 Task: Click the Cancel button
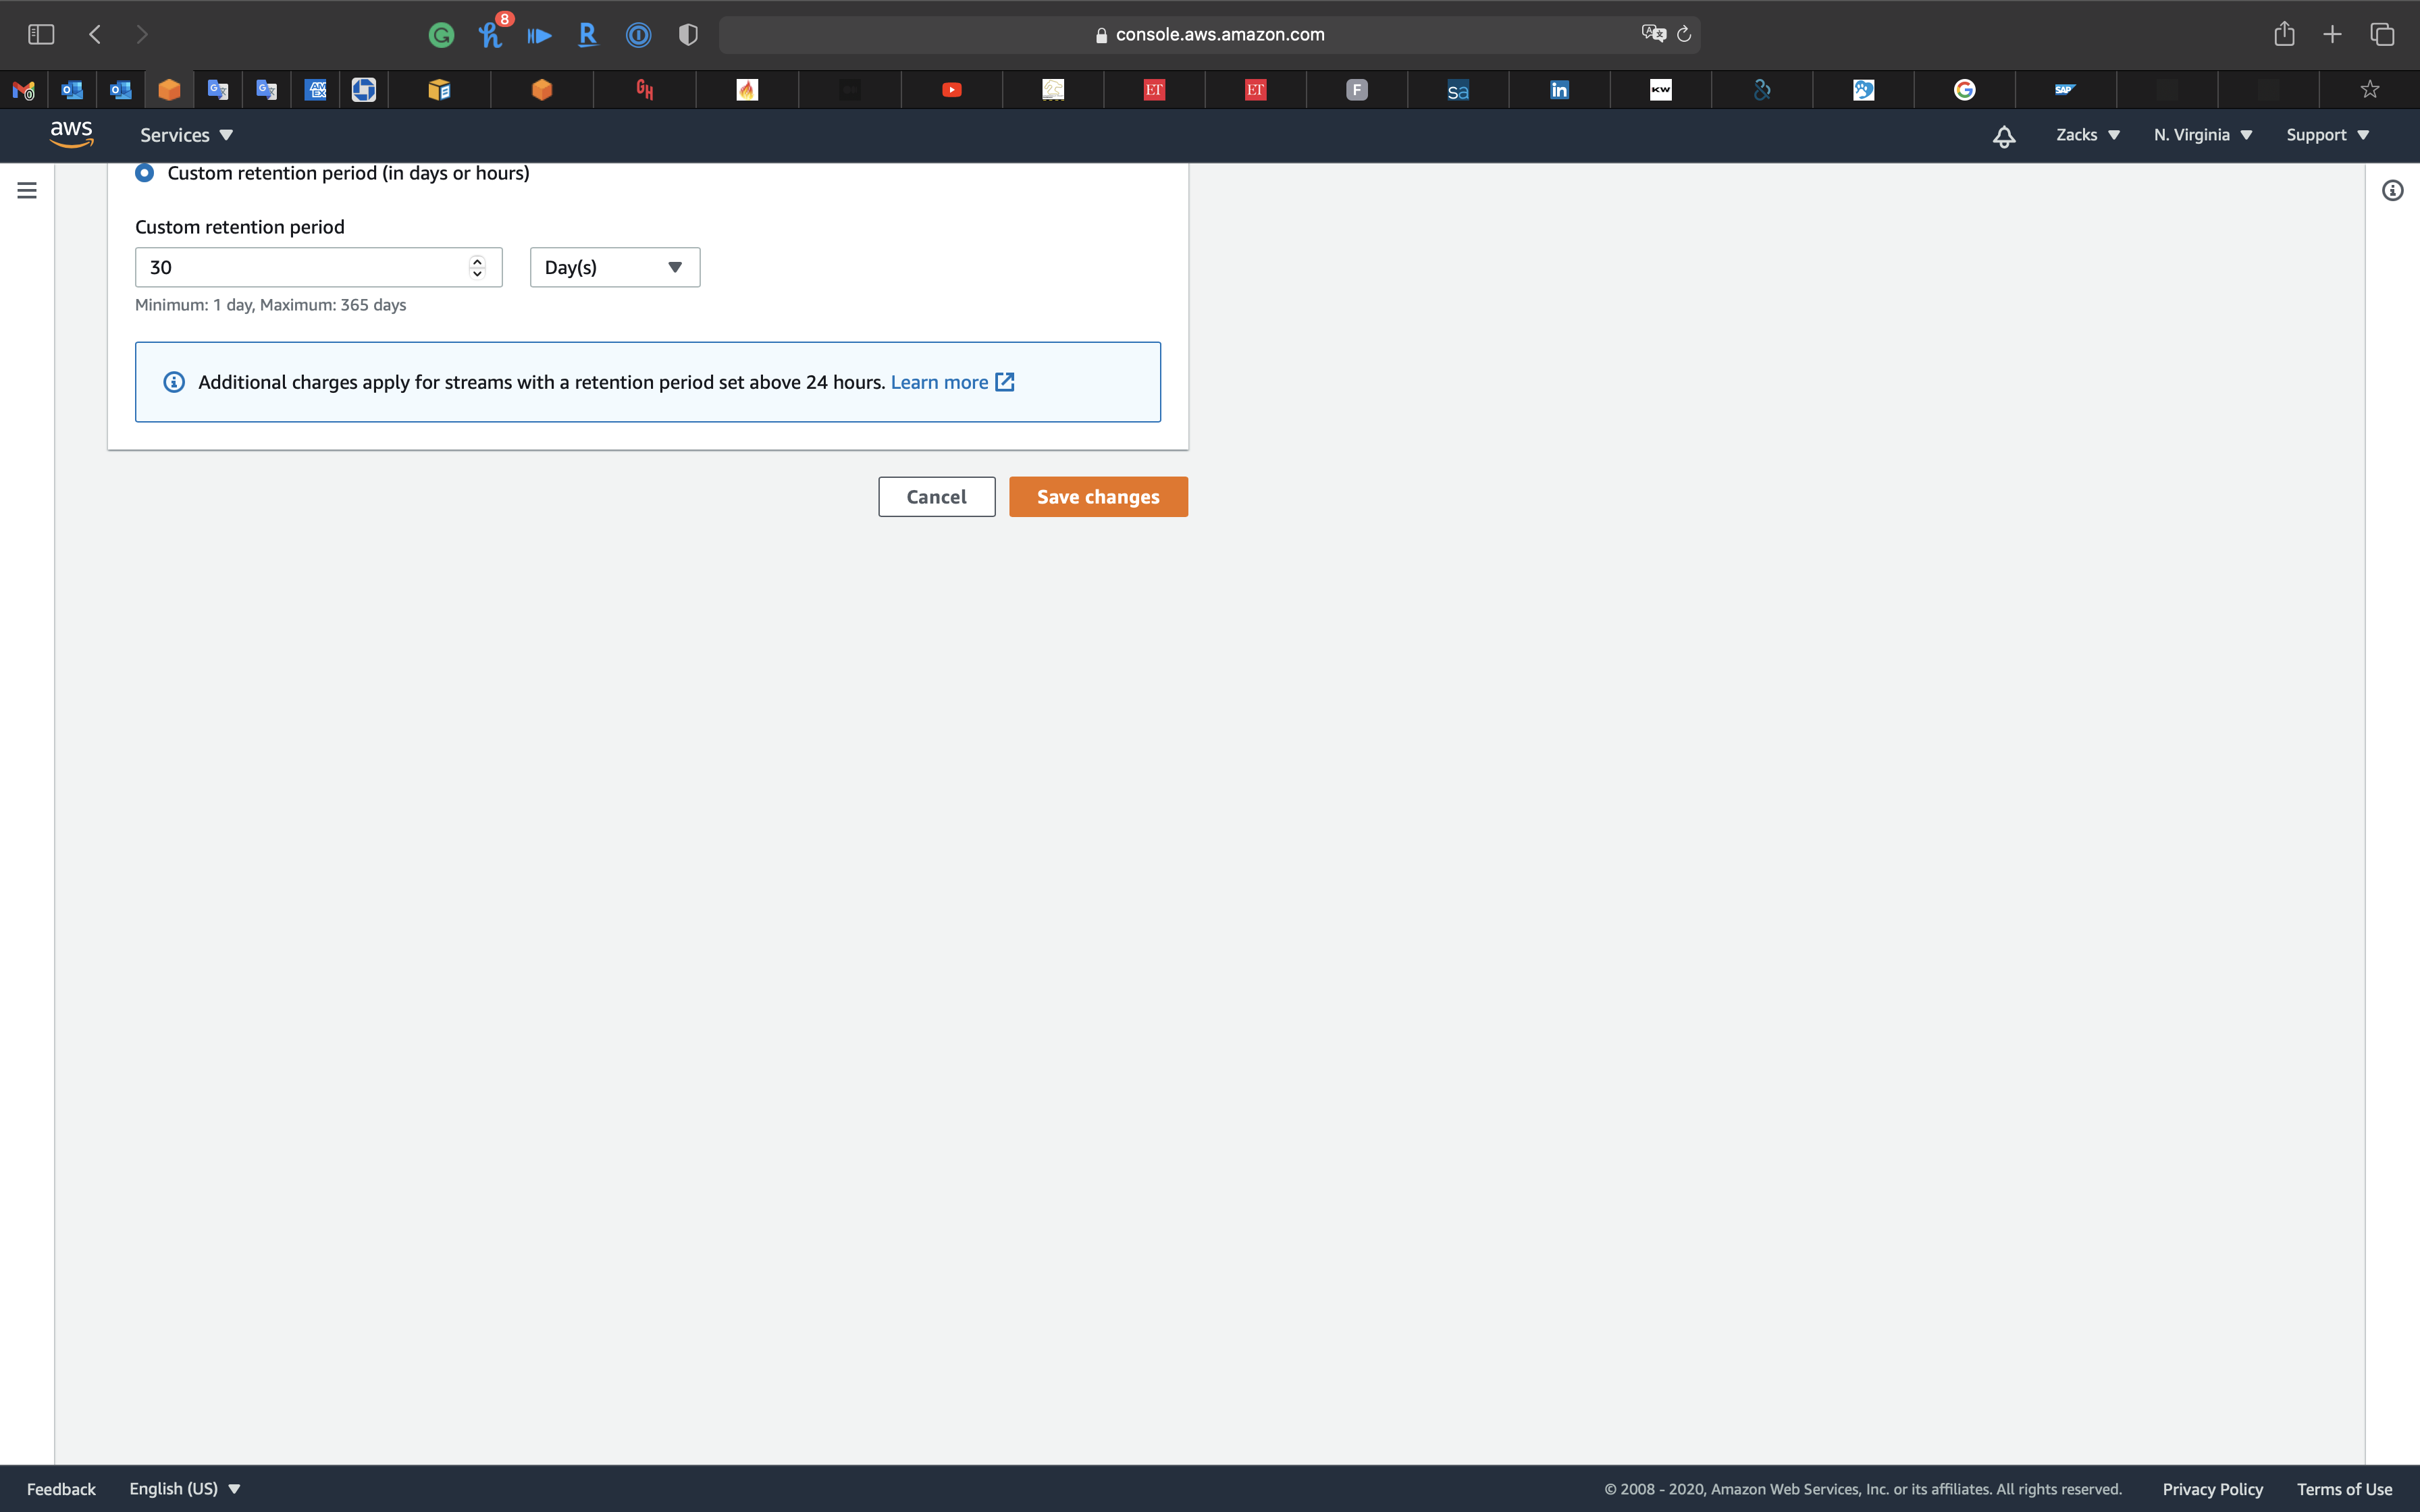[936, 497]
